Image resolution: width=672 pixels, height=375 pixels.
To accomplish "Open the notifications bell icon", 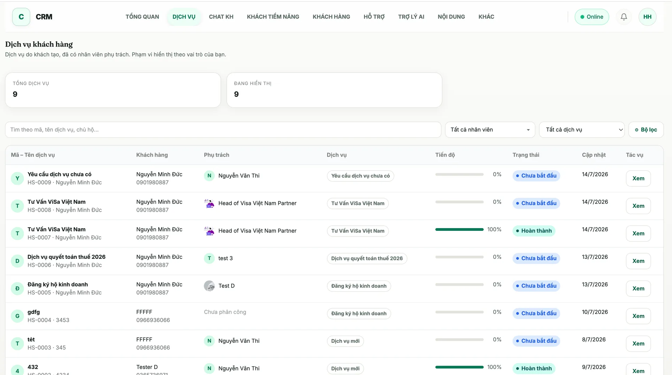I will pos(624,17).
